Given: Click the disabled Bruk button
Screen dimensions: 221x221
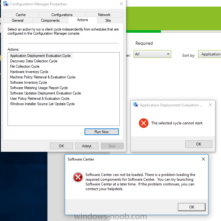Looking at the screenshot, I should [112, 146].
